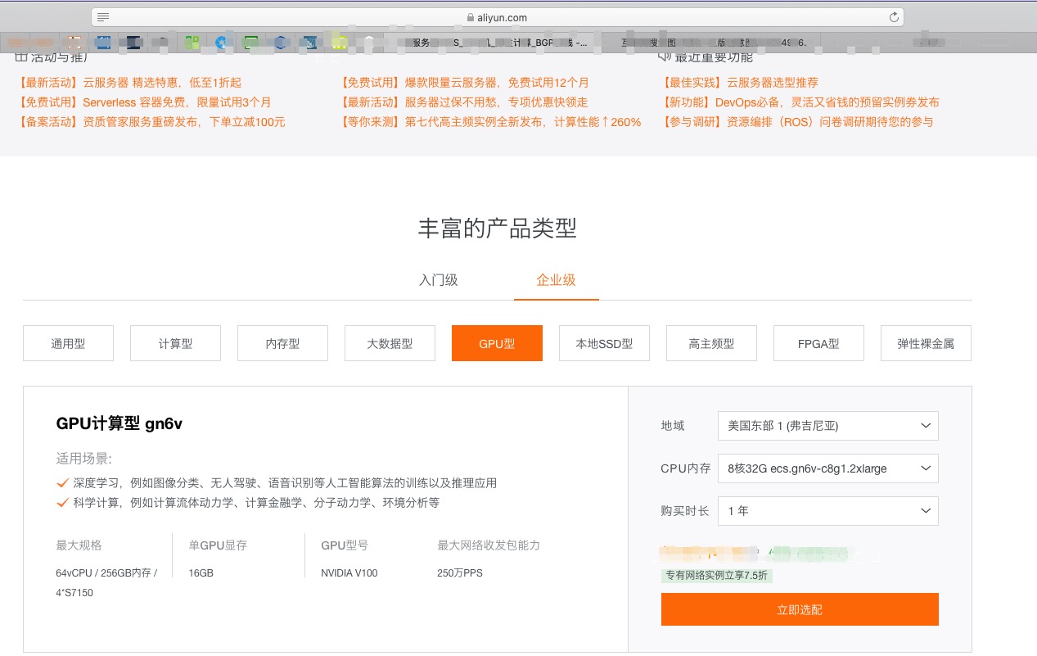
Task: Select the GPU型 product type
Action: 497,343
